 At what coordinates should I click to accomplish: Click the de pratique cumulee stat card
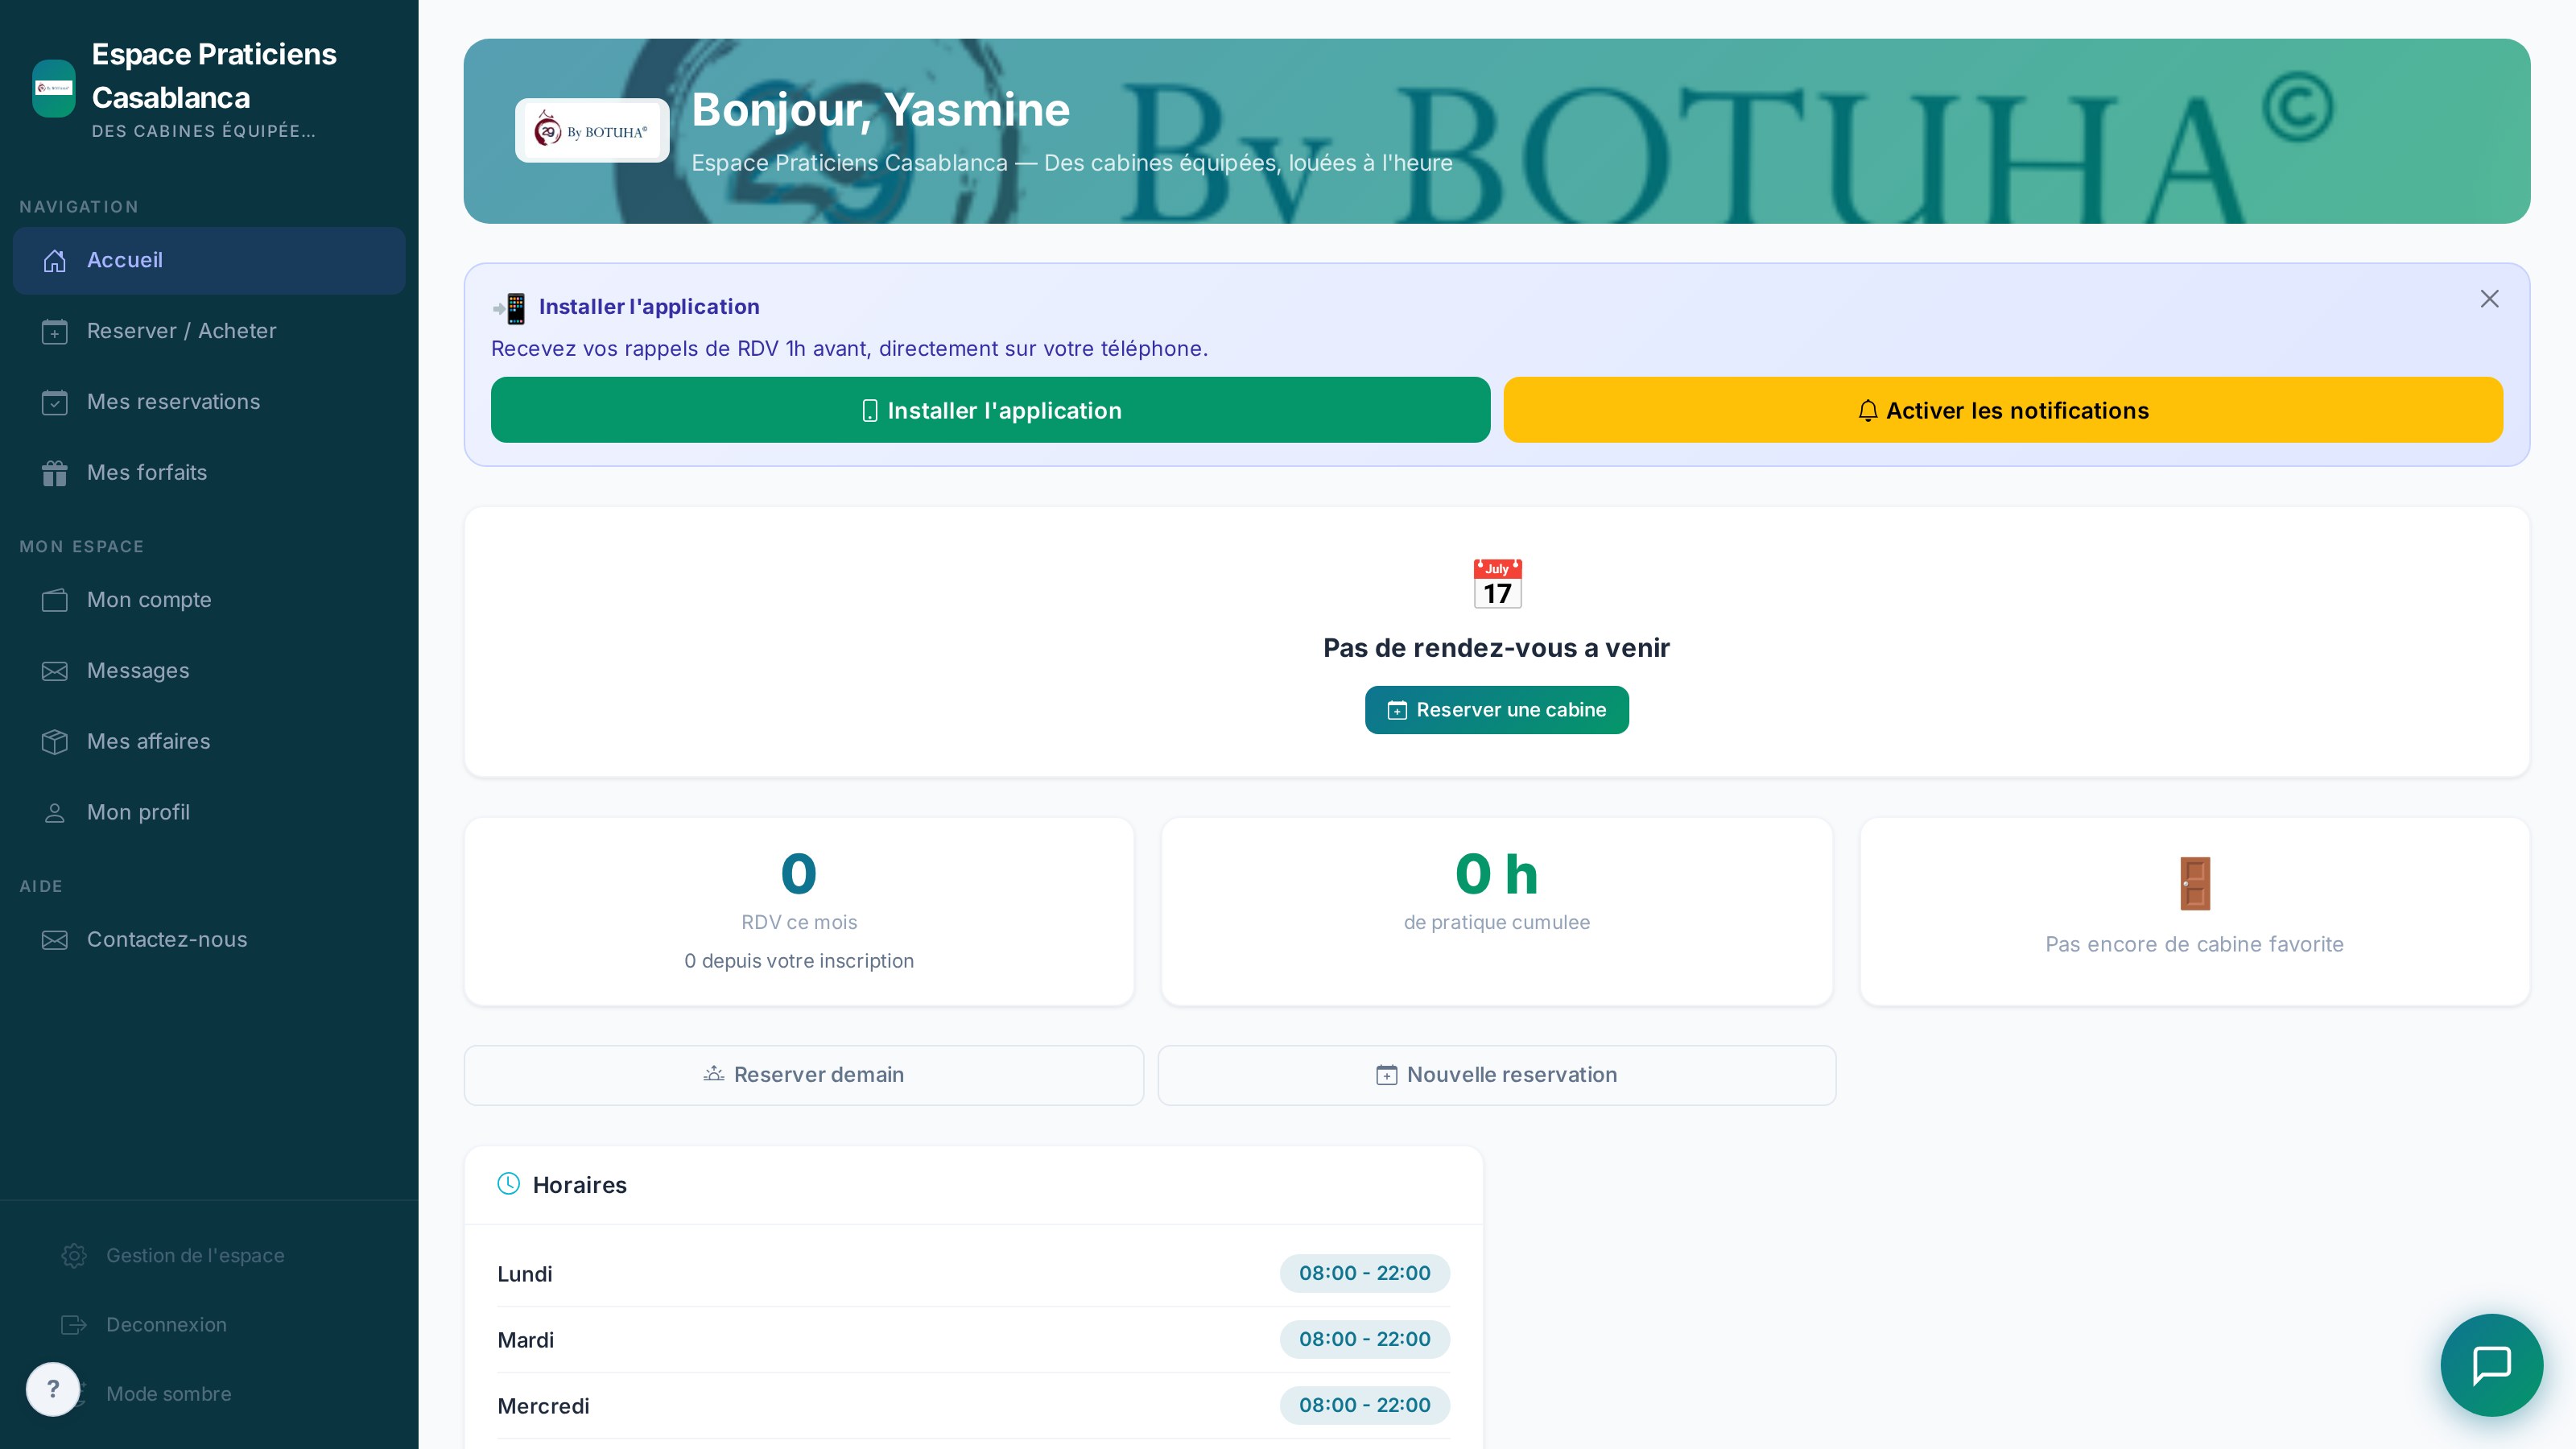coord(1497,912)
